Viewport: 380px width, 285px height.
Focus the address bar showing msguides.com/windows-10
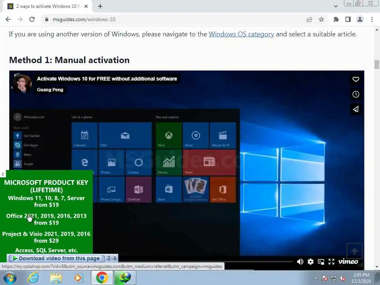(x=170, y=19)
